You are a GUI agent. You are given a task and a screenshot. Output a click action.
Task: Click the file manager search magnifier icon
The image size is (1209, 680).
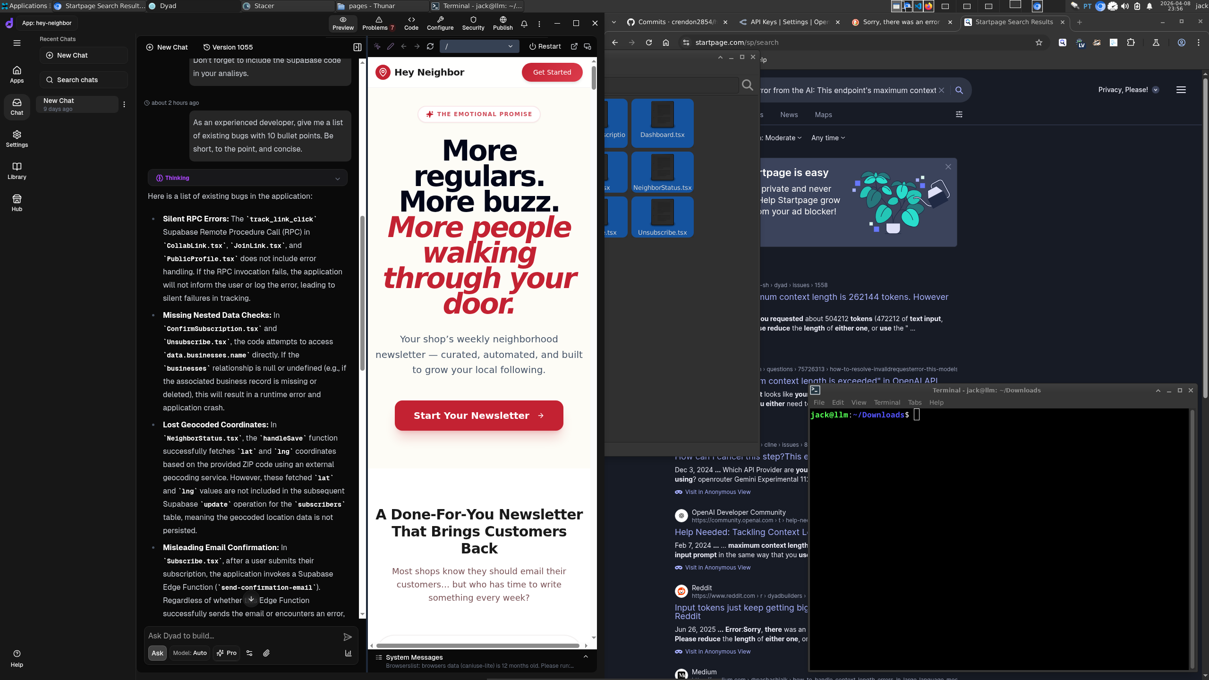click(748, 85)
